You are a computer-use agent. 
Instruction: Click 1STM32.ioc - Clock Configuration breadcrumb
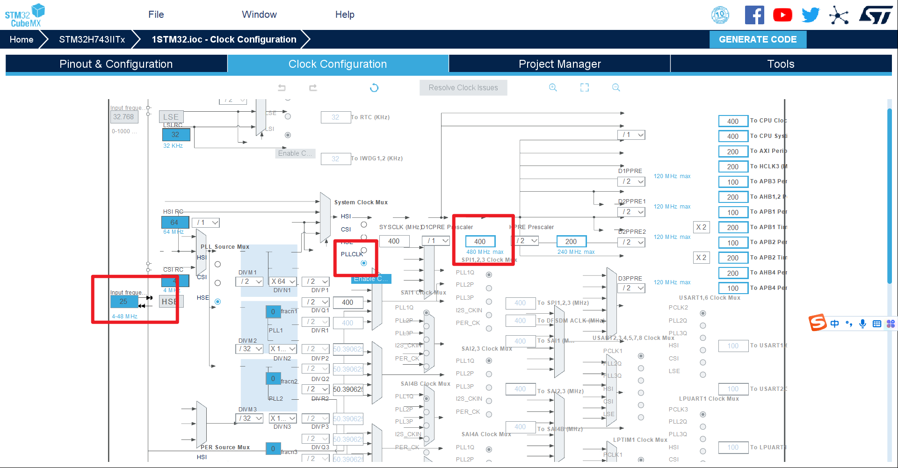click(224, 39)
